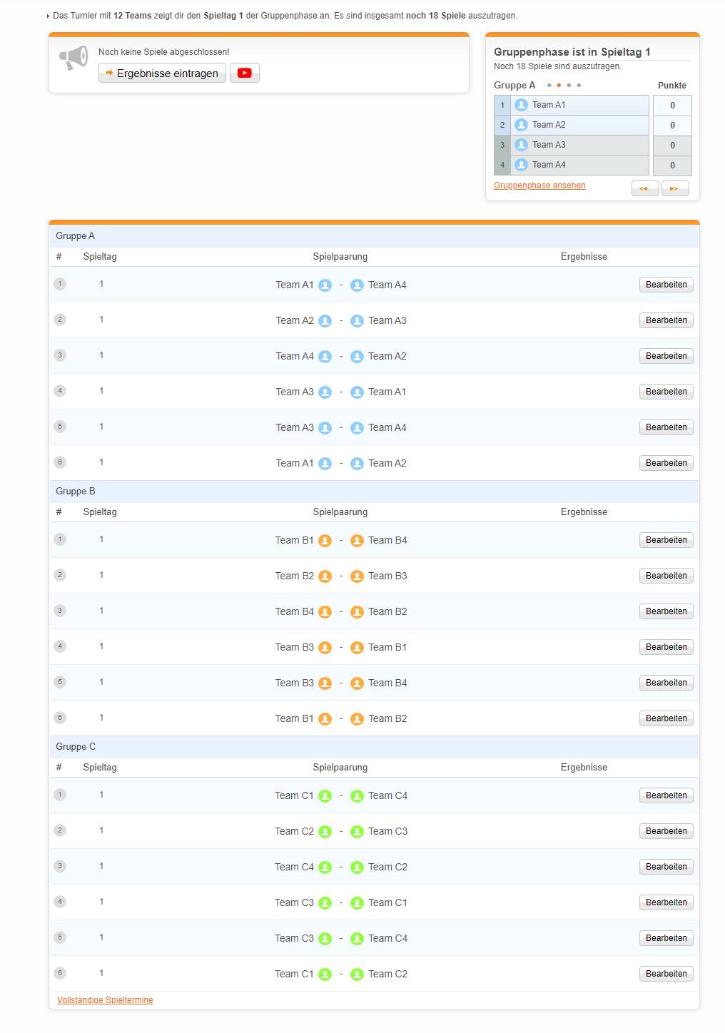Click Bearbeiten for Team B3 - Team B1
The height and width of the screenshot is (1033, 725).
click(666, 647)
